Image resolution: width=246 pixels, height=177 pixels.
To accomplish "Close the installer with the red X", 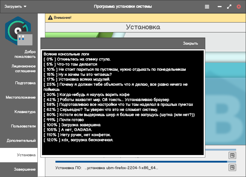I will click(x=239, y=7).
